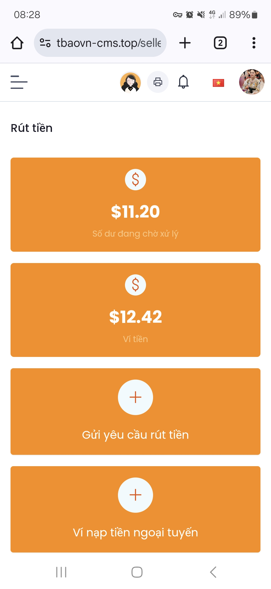Open a new browser tab

coord(185,43)
